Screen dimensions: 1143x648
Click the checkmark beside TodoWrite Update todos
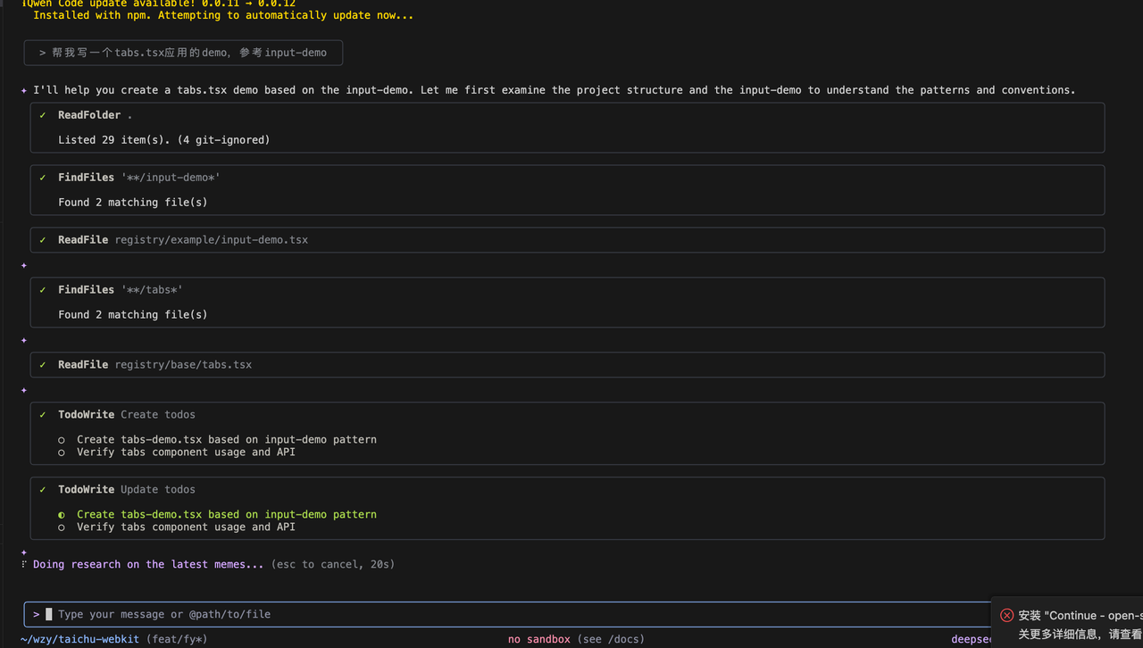tap(42, 490)
